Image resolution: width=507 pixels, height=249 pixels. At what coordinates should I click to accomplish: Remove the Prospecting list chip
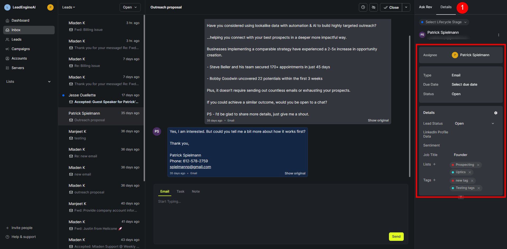[x=478, y=165]
